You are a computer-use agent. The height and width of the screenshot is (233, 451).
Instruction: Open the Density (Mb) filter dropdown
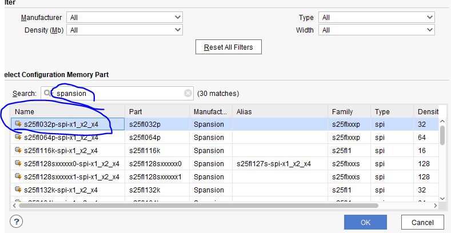click(124, 30)
